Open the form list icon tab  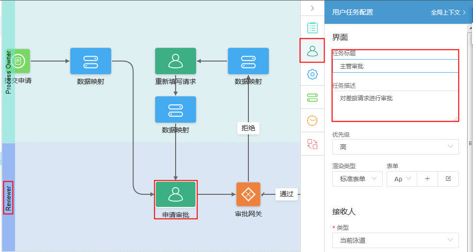click(x=312, y=27)
